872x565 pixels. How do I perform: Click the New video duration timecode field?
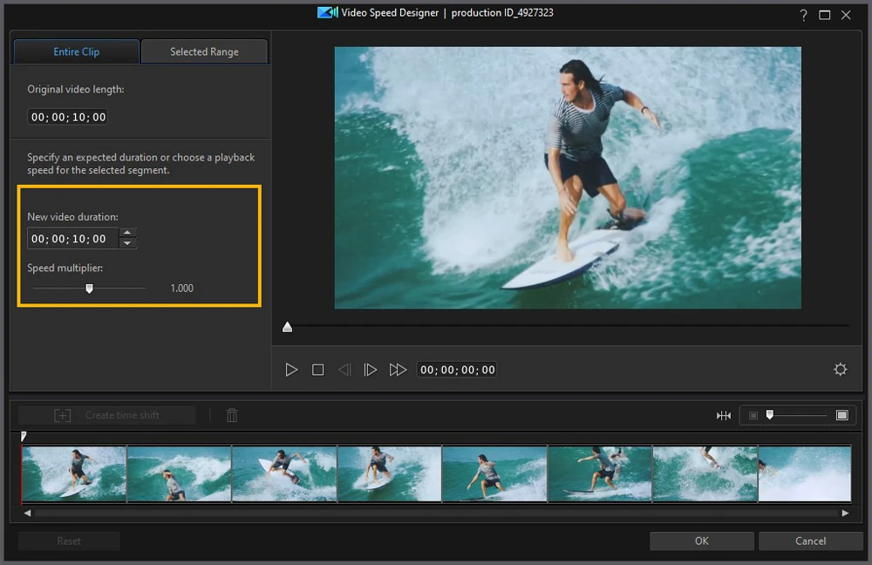(x=69, y=239)
